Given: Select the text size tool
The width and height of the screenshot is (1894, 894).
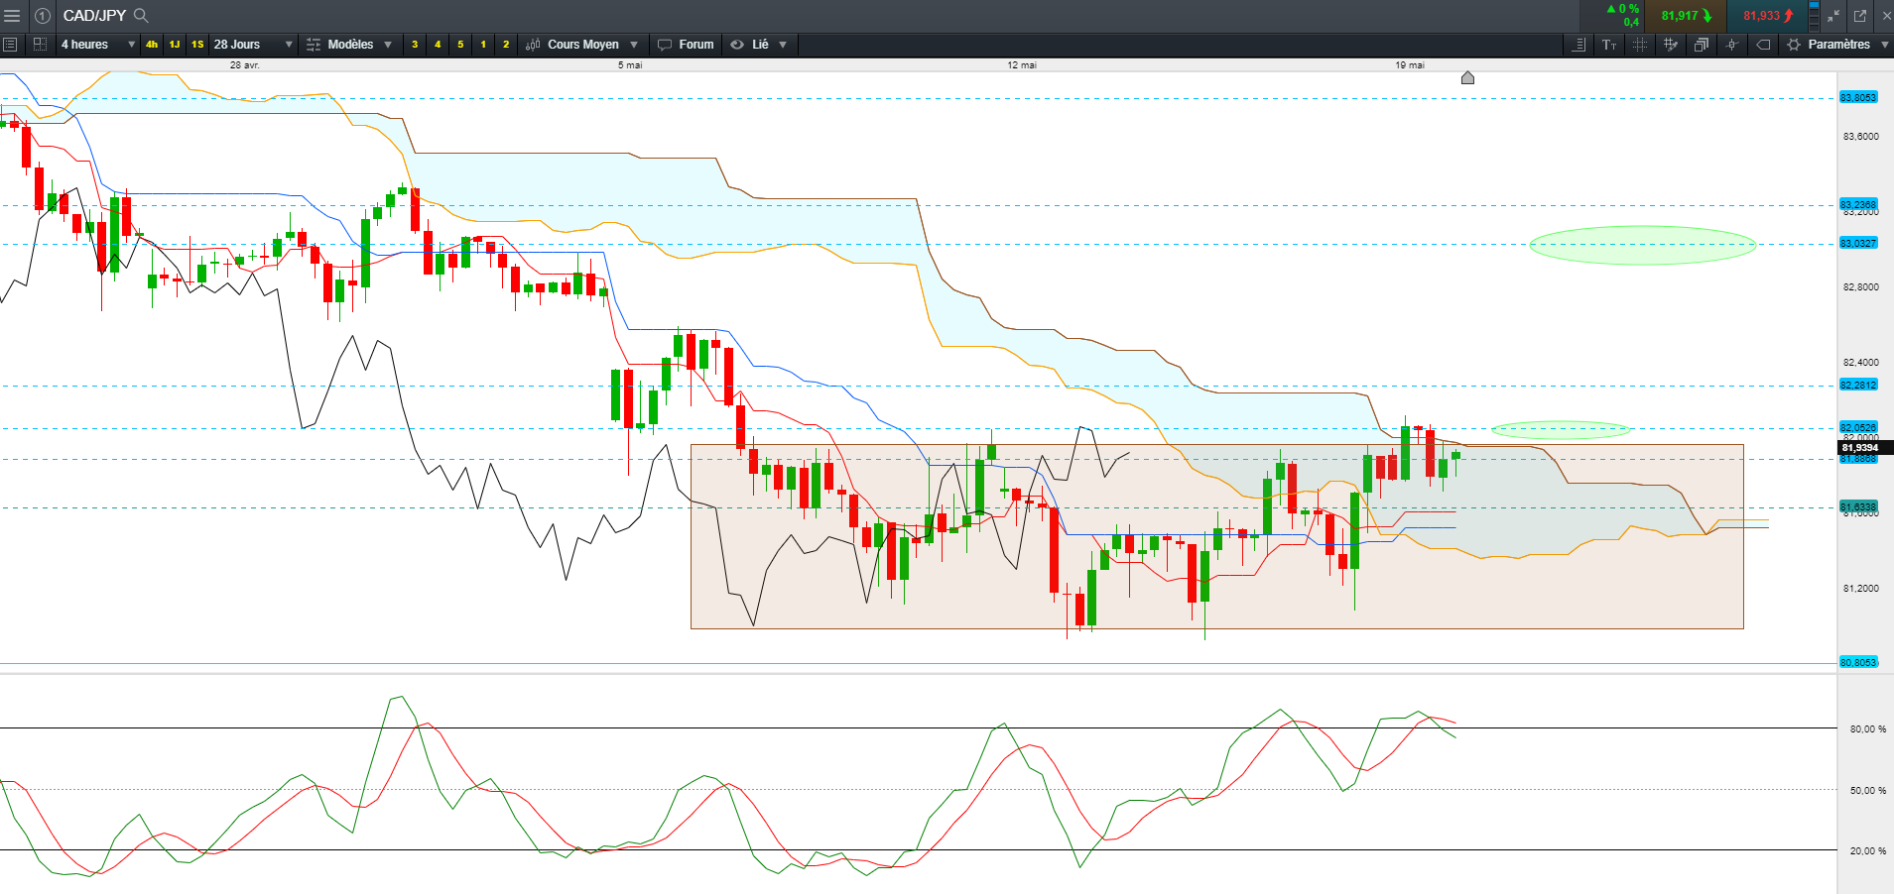Looking at the screenshot, I should click(x=1609, y=45).
